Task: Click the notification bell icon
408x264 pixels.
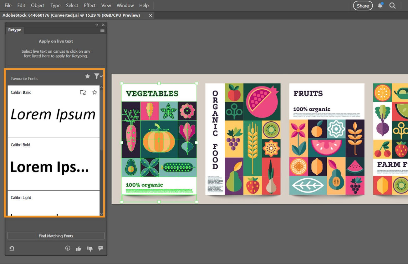Action: point(380,5)
